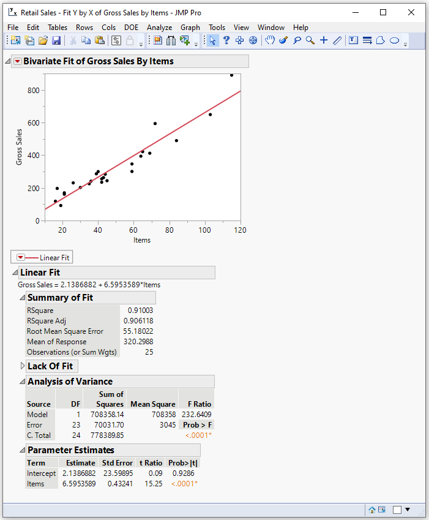Select the Crosshairs tool

pos(324,40)
